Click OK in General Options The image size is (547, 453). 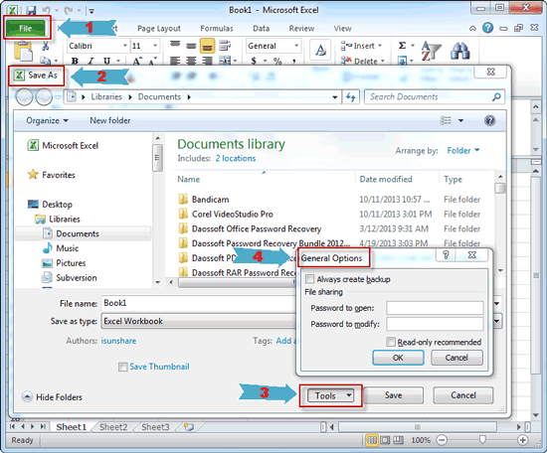tap(398, 358)
